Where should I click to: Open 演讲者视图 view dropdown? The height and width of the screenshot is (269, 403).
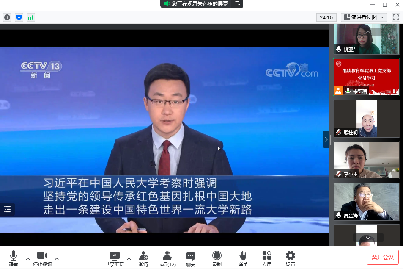coord(364,17)
